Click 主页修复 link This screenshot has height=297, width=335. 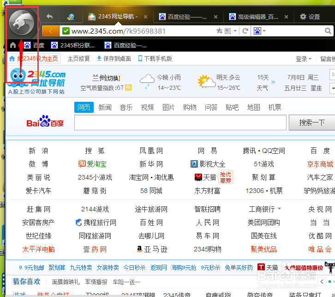click(x=78, y=58)
